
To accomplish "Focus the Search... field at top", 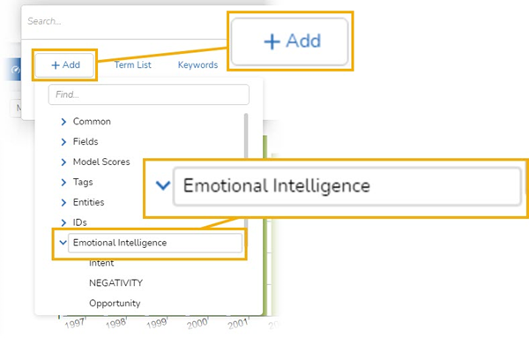I will click(x=125, y=21).
